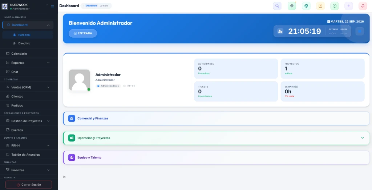
Task: Click the Calendario sidebar icon
Action: coord(8,54)
